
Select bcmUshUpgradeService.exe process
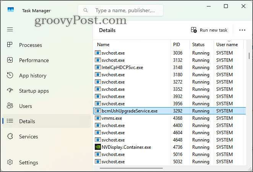(x=169, y=111)
